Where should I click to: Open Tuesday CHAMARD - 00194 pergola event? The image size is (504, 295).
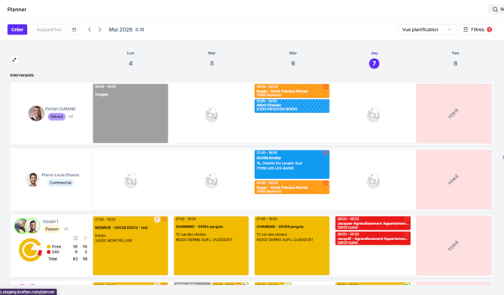211,245
